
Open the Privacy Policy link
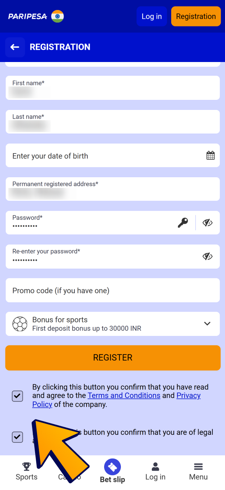click(x=188, y=395)
